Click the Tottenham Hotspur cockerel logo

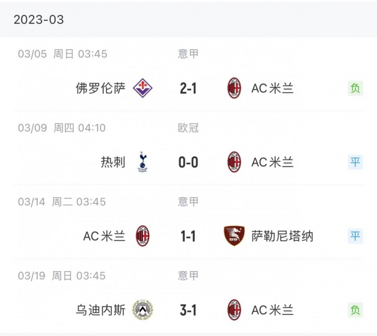[143, 162]
